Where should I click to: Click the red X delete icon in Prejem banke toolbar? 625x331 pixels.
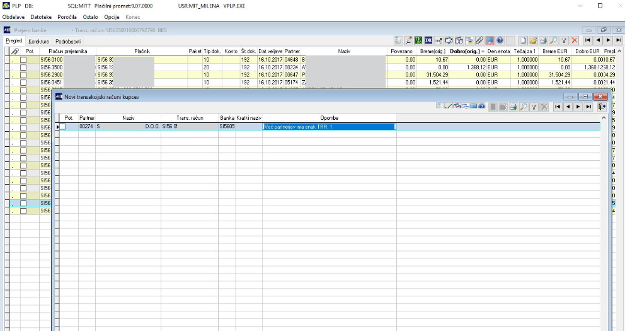pos(575,40)
